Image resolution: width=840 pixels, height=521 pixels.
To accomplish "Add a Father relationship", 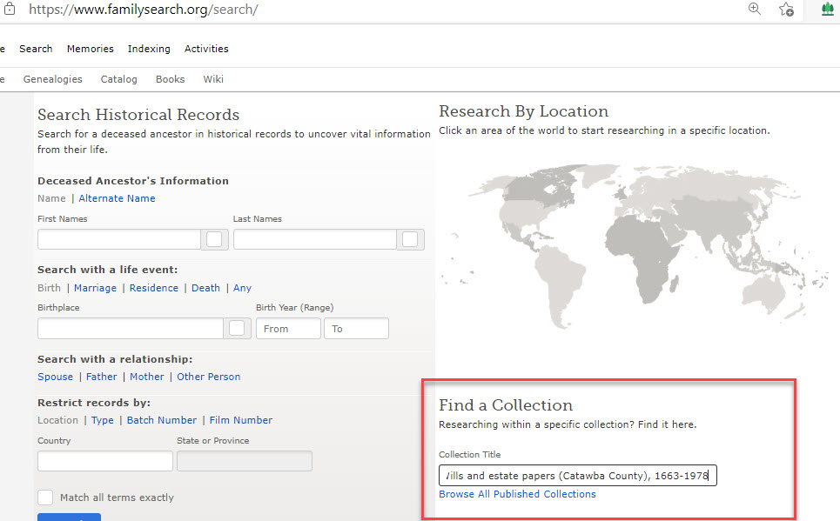I will pyautogui.click(x=101, y=377).
